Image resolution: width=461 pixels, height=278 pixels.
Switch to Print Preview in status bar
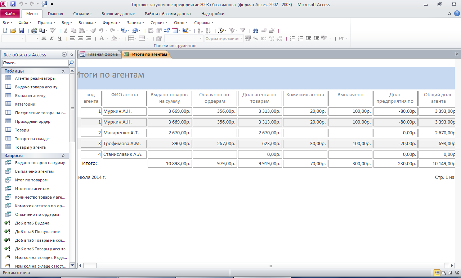pos(444,273)
